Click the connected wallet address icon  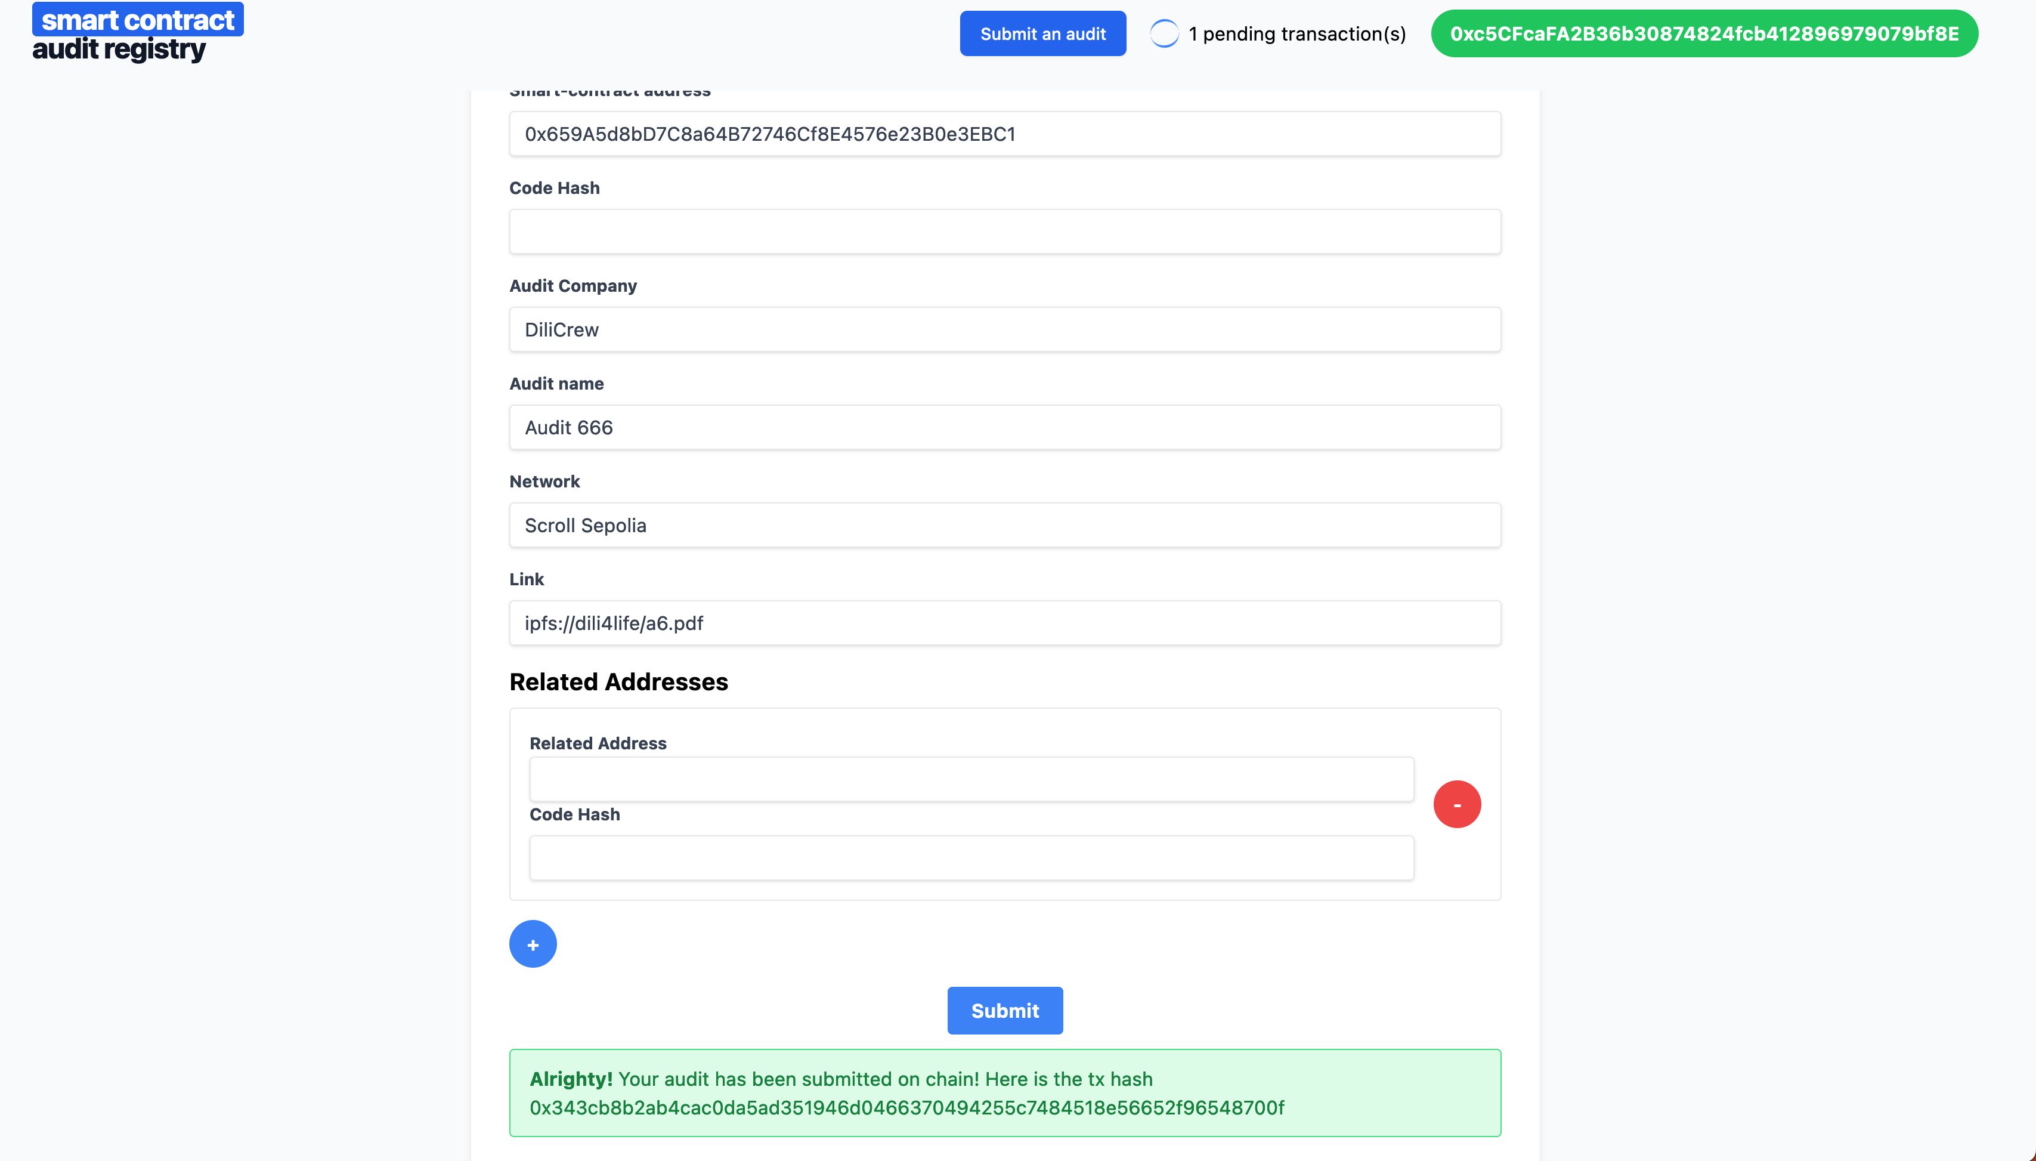1704,33
